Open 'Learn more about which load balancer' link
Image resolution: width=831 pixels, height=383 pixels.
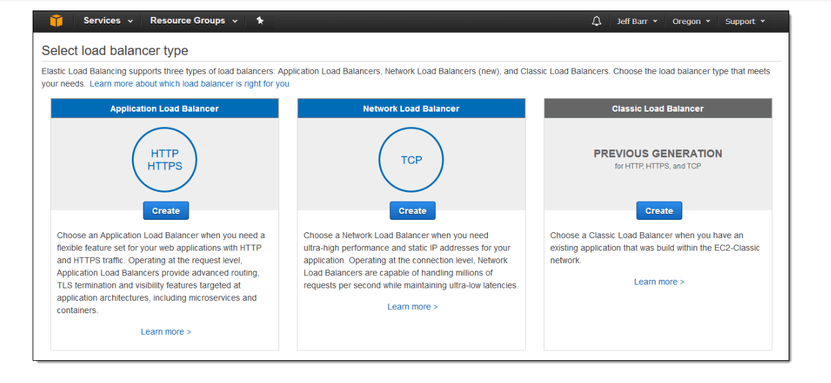189,84
